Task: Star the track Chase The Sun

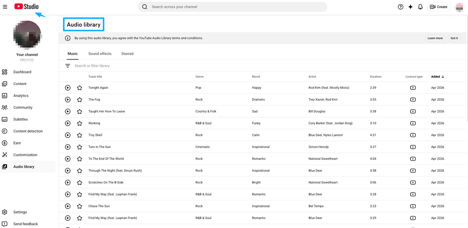Action: tap(80, 206)
